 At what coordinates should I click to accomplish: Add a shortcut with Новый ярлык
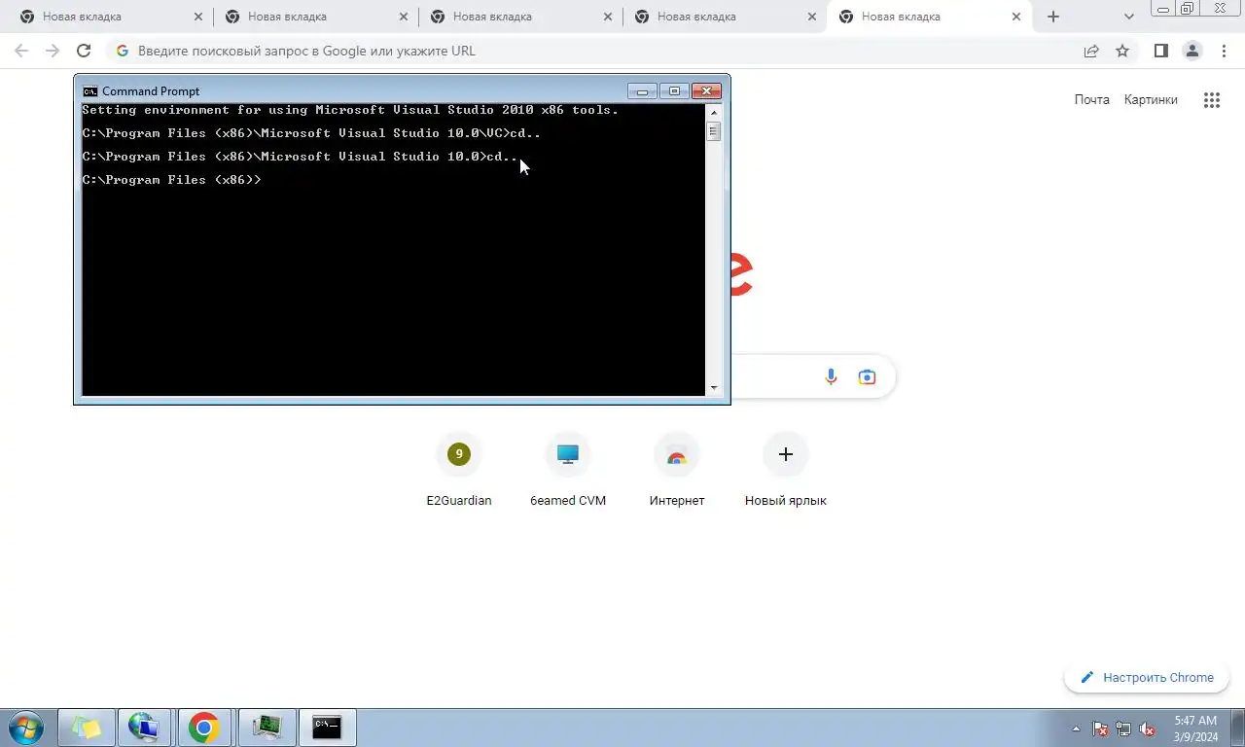pos(786,471)
